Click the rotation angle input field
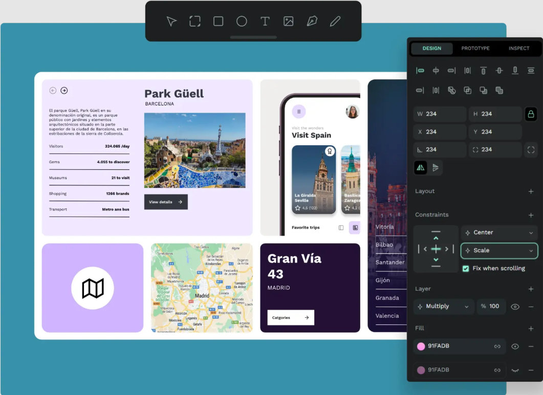 [x=440, y=149]
